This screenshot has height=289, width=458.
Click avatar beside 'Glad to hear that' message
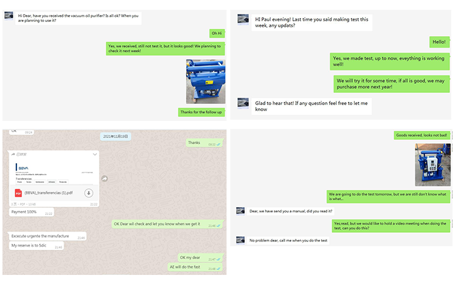point(243,103)
